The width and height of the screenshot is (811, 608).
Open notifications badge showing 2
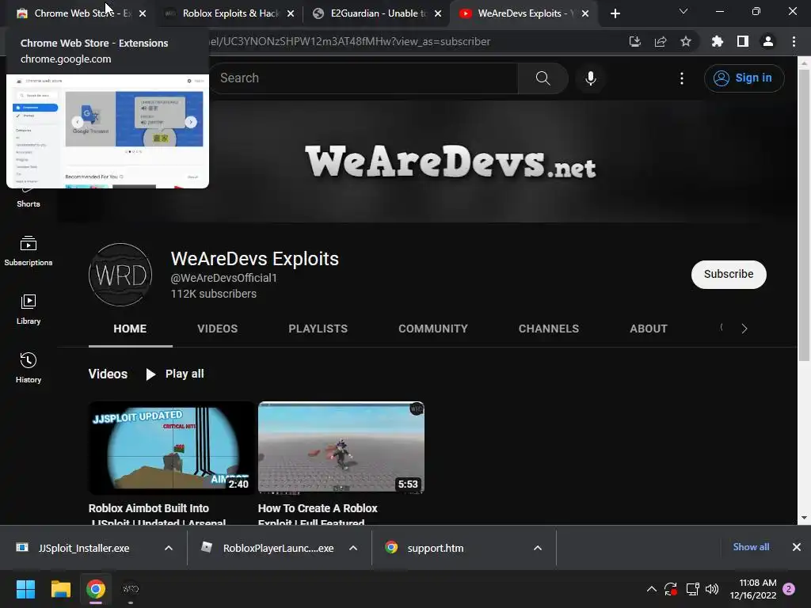click(789, 589)
